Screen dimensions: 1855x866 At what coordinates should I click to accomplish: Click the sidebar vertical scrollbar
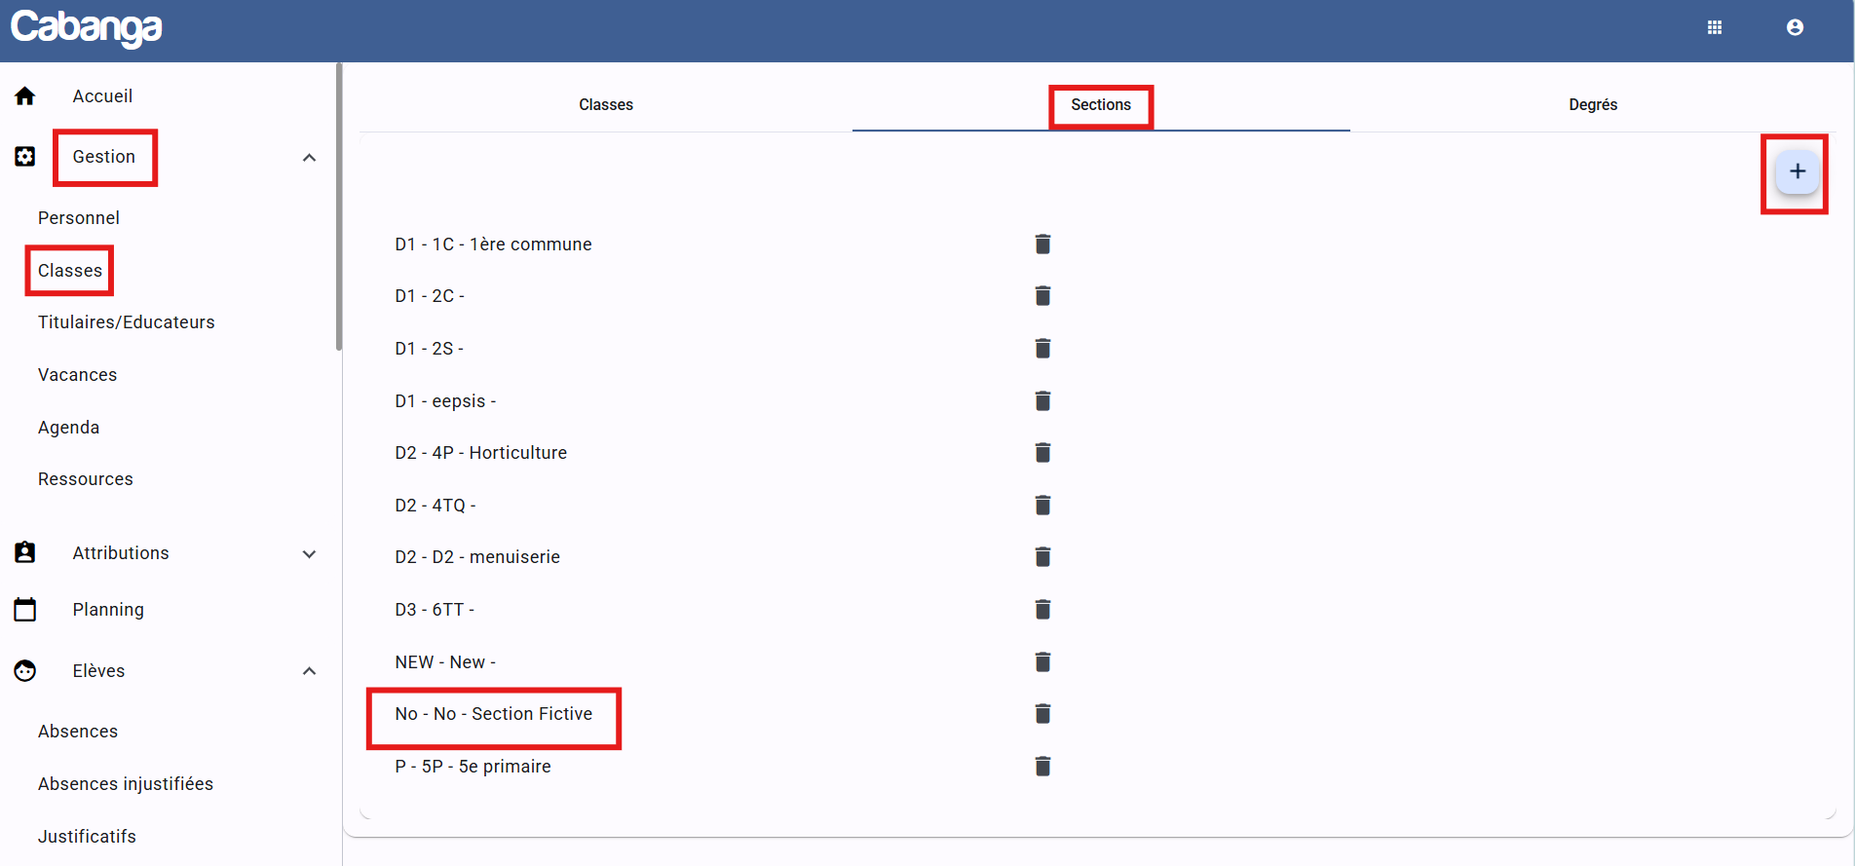click(x=339, y=207)
